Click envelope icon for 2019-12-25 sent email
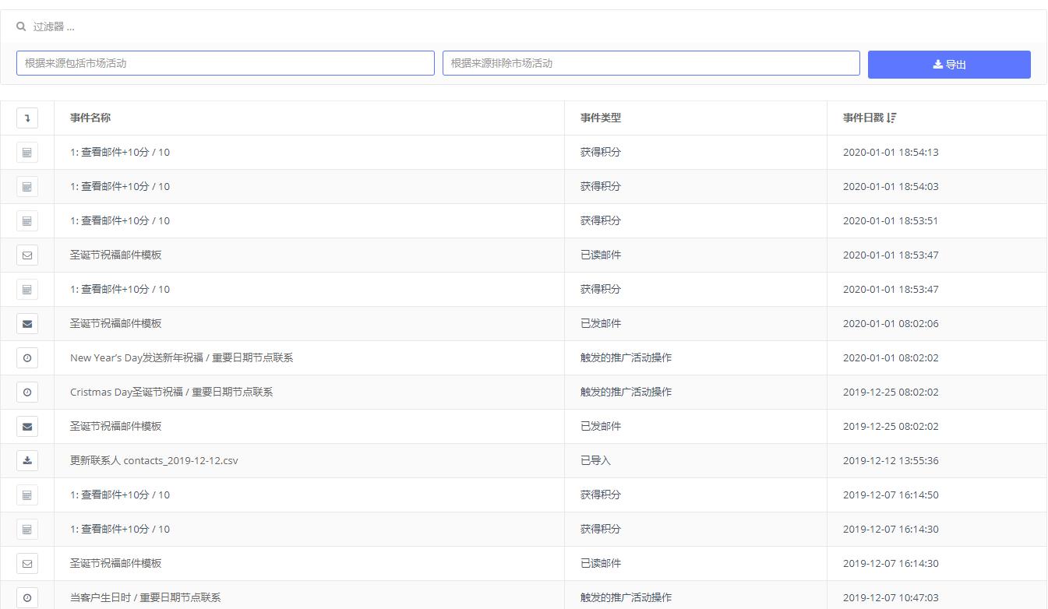The width and height of the screenshot is (1048, 609). [x=27, y=427]
